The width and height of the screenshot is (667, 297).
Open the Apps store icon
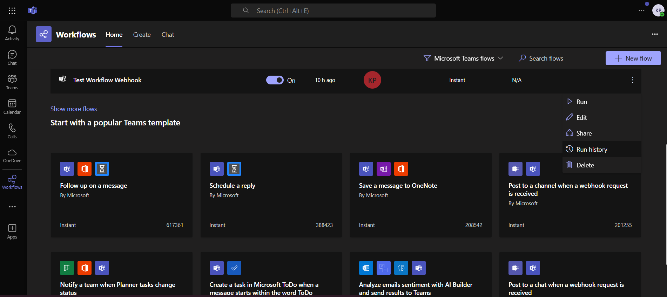[x=12, y=232]
